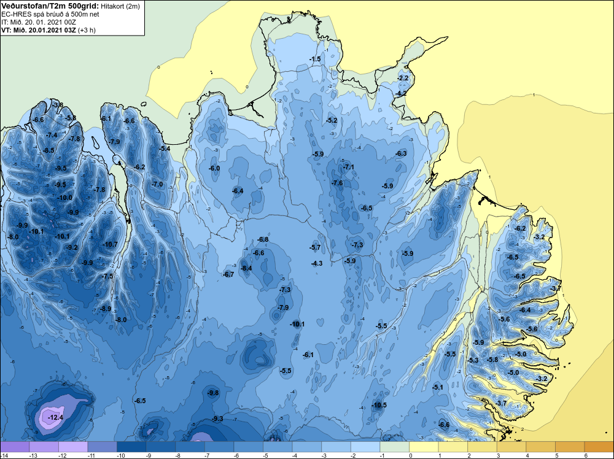Click the -9.3 temperature value
Image resolution: width=614 pixels, height=459 pixels.
[217, 418]
